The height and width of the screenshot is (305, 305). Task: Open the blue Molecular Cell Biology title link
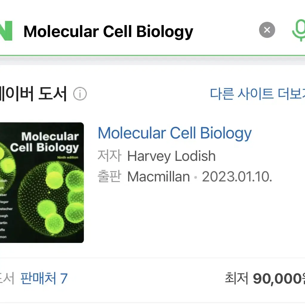[175, 133]
